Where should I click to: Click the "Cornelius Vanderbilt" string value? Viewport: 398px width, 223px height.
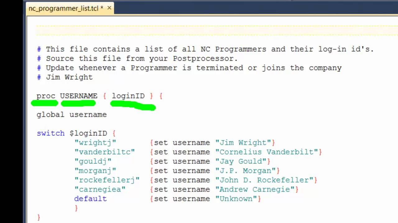[267, 152]
